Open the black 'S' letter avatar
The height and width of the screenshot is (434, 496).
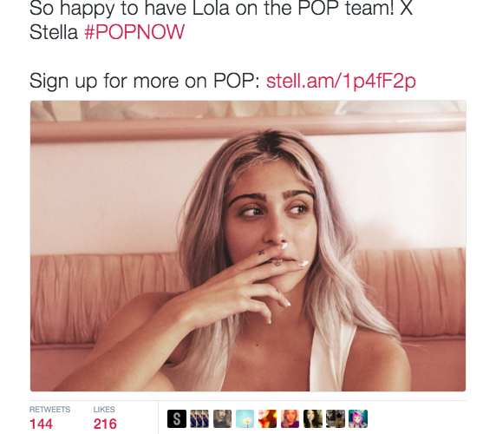177,418
